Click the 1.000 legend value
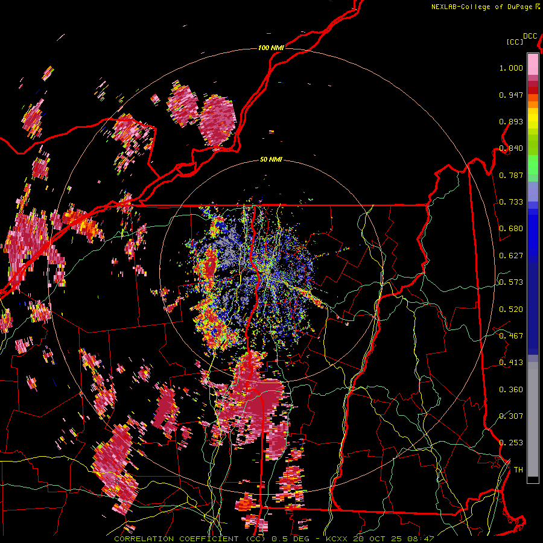Screen dimensions: 543x543 (511, 68)
